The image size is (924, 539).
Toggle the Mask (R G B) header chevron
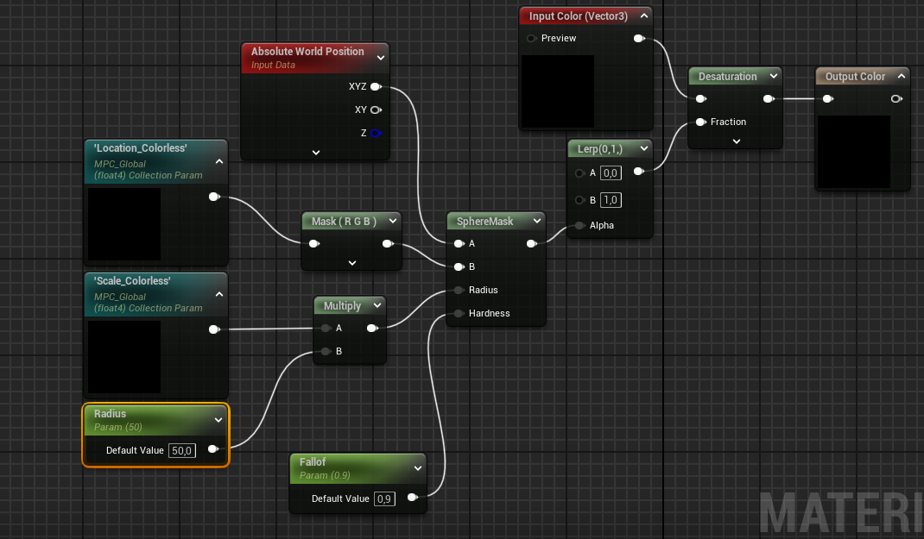coord(393,221)
